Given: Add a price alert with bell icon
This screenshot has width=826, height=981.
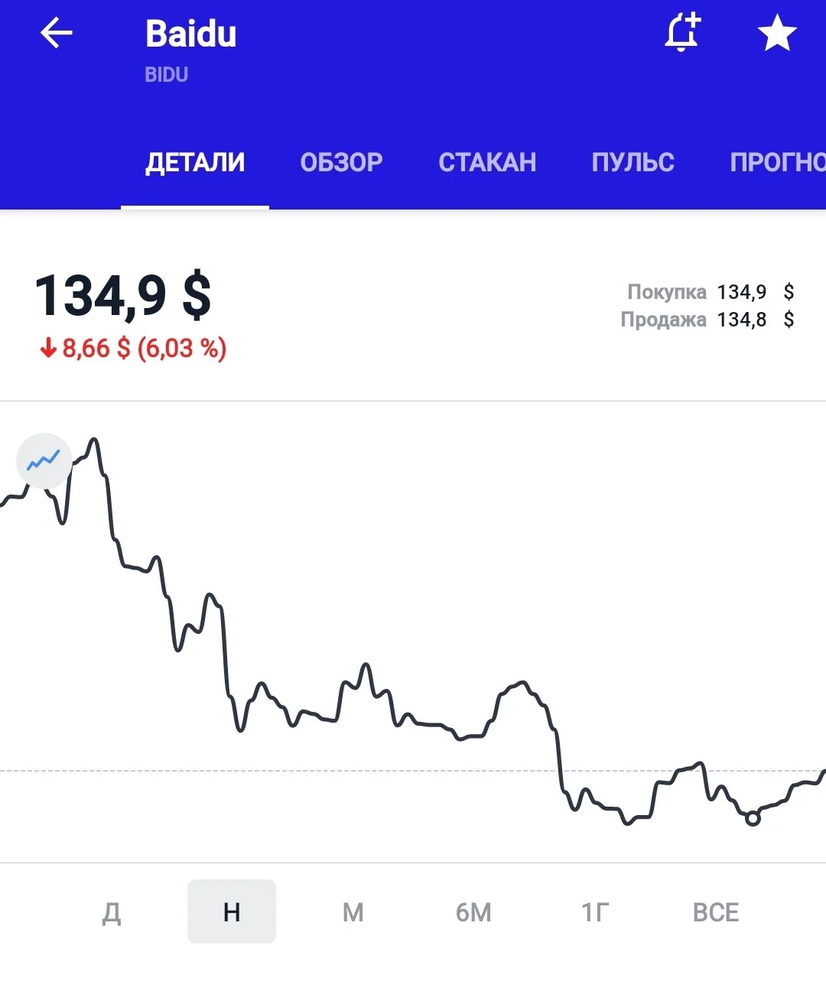Looking at the screenshot, I should pyautogui.click(x=682, y=32).
